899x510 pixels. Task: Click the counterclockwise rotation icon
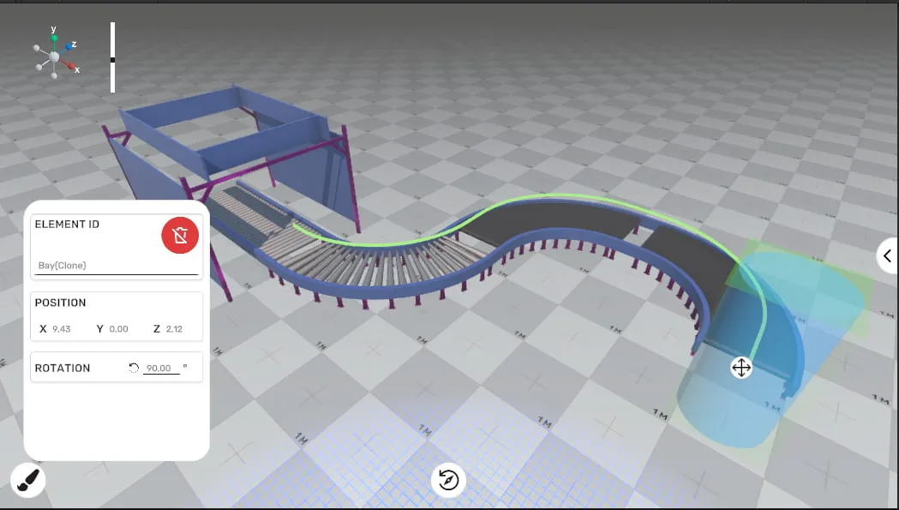pyautogui.click(x=134, y=368)
